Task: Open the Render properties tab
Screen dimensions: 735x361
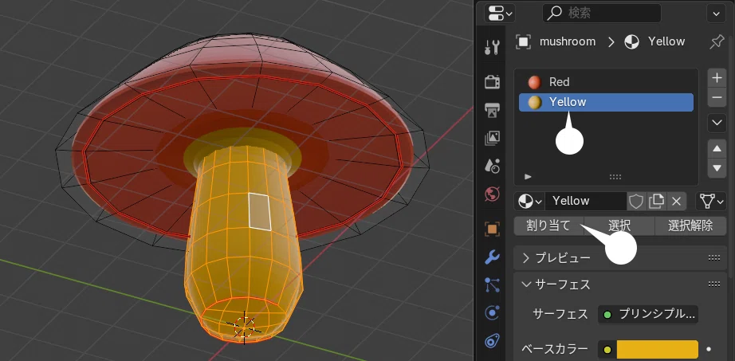Action: tap(492, 82)
